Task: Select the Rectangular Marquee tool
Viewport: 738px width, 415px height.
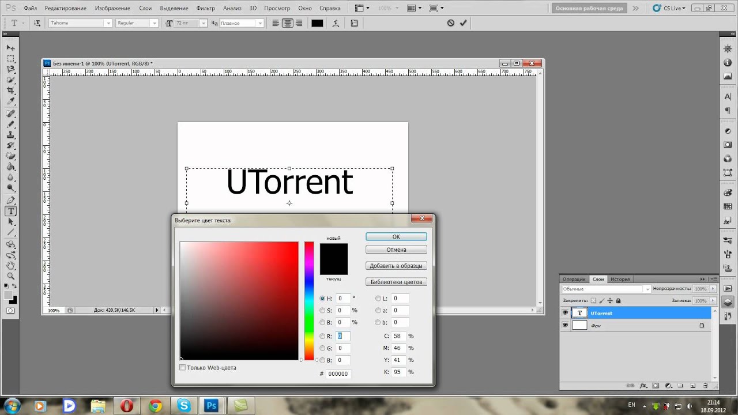Action: click(11, 58)
